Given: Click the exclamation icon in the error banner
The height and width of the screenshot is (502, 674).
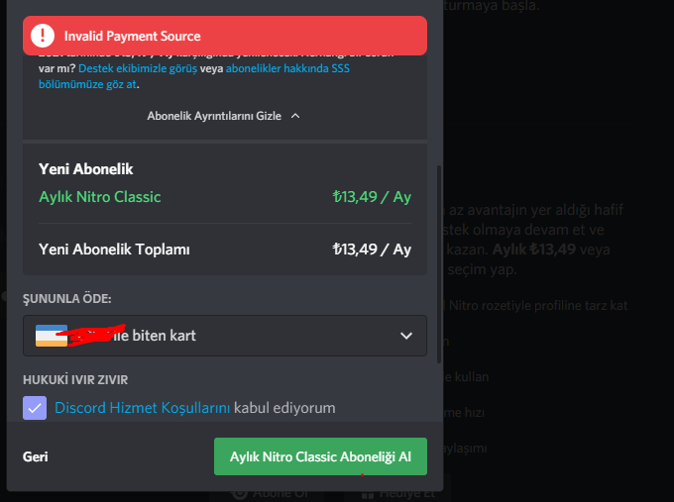Looking at the screenshot, I should click(43, 37).
